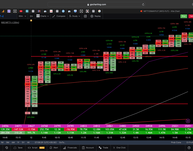The width and height of the screenshot is (193, 151).
Task: Click the green Buy button
Action: coord(184,16)
